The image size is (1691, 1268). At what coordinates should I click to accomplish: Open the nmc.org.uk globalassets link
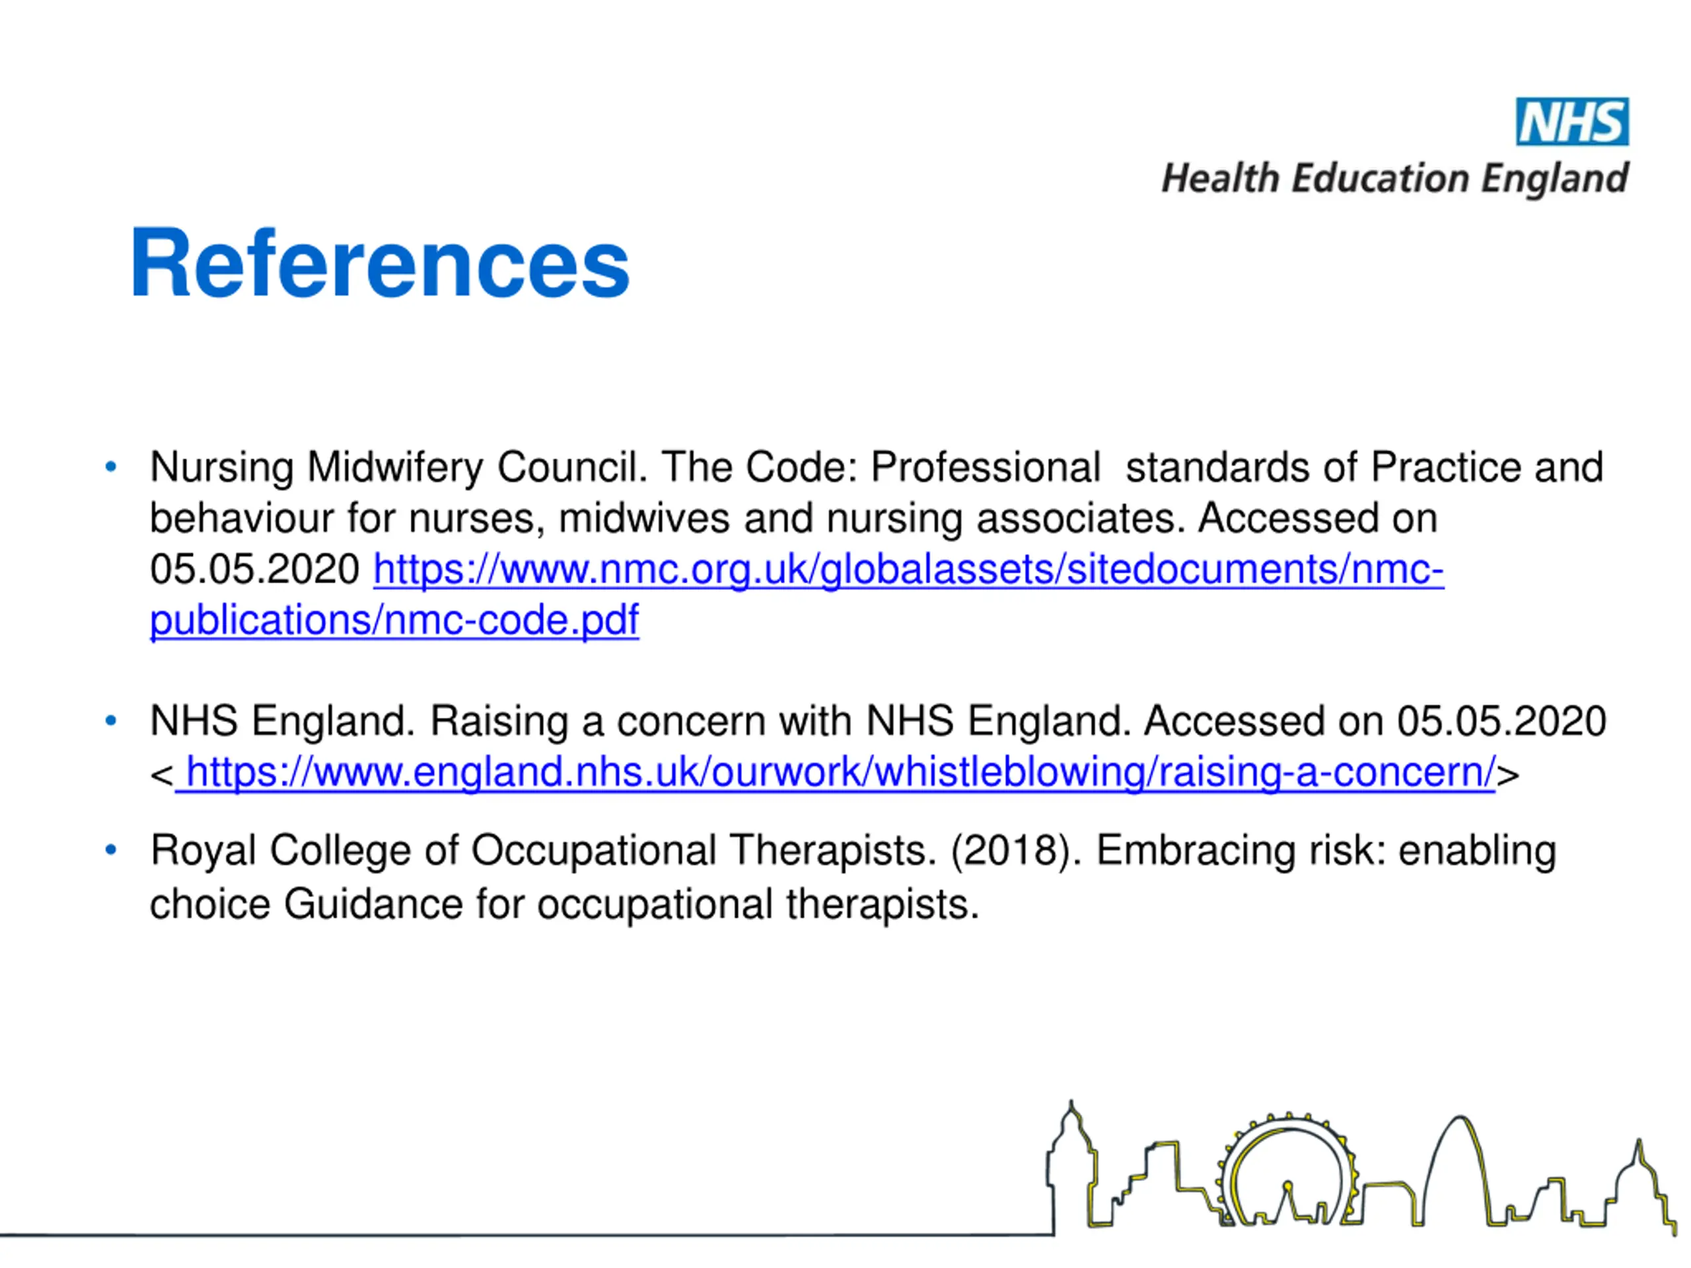(x=908, y=569)
